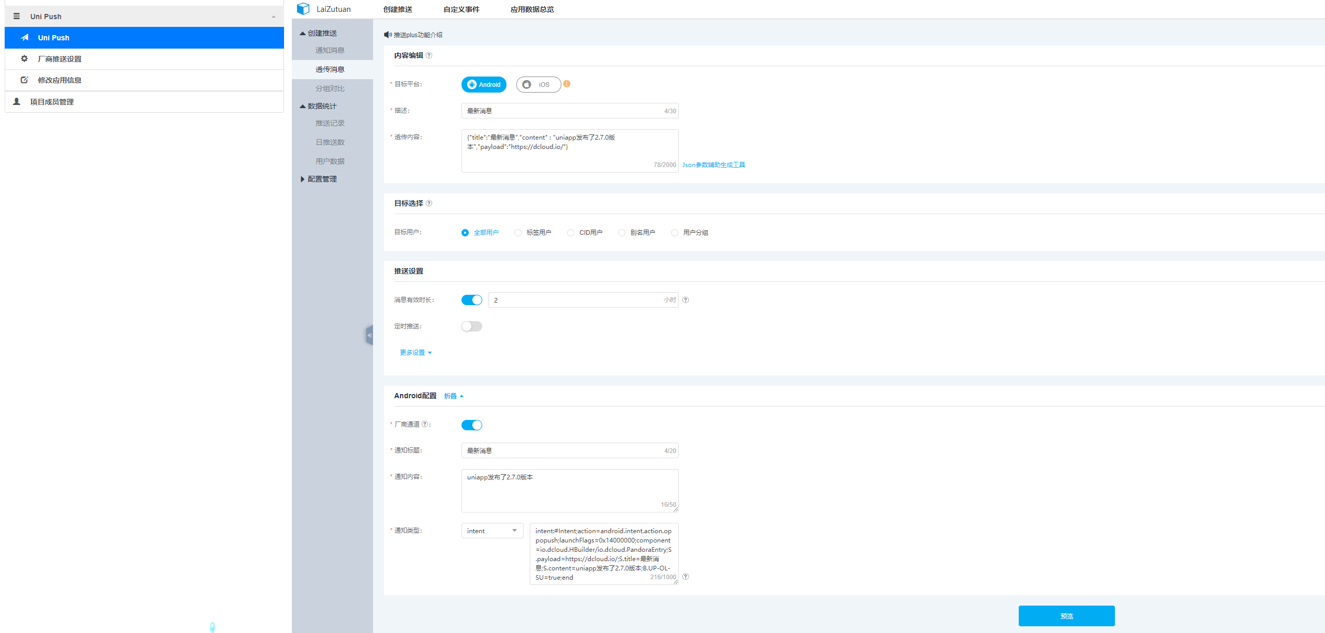Screen dimensions: 1325x633
Task: Collapse the 创建推送 tree group
Action: (x=303, y=34)
